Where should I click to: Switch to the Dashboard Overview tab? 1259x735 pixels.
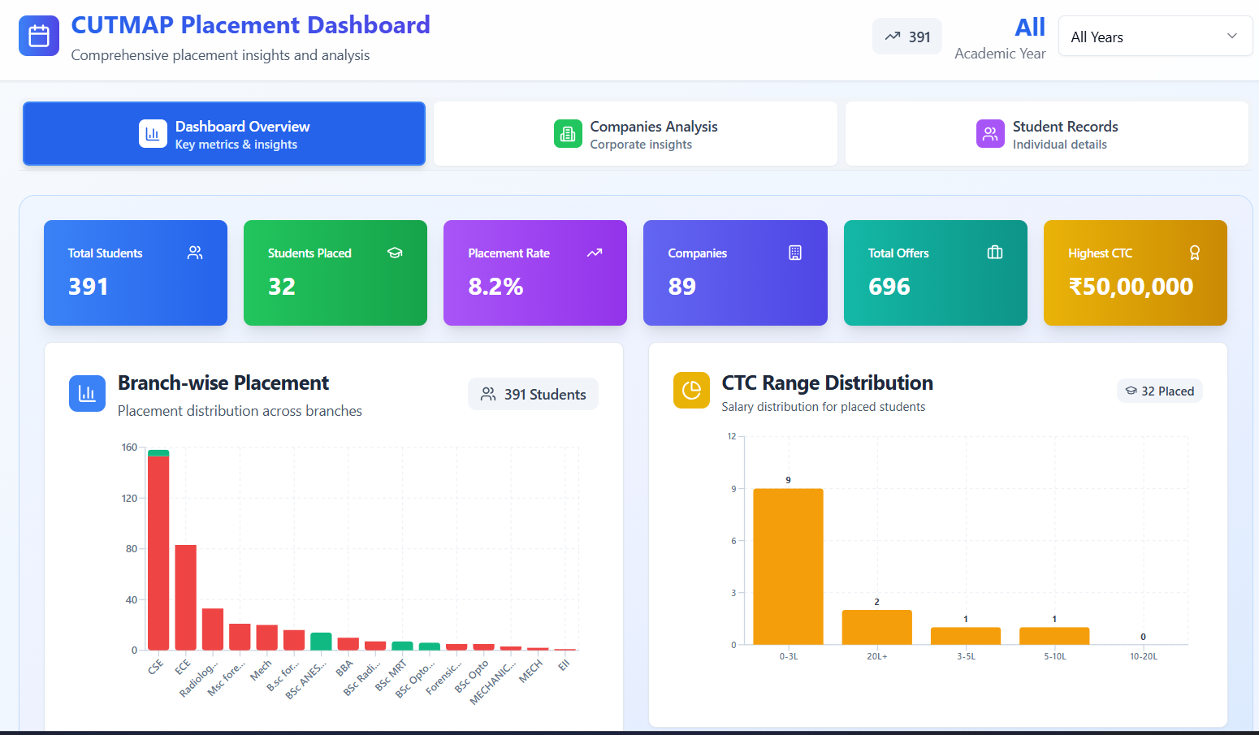[x=224, y=134]
